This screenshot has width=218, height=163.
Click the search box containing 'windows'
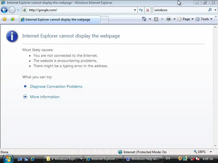pos(180,10)
